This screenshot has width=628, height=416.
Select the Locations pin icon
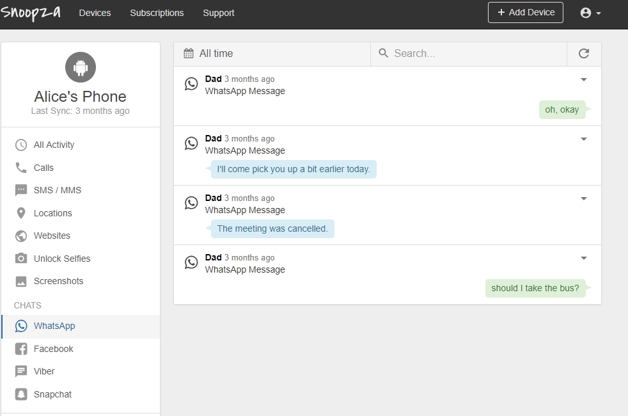21,213
